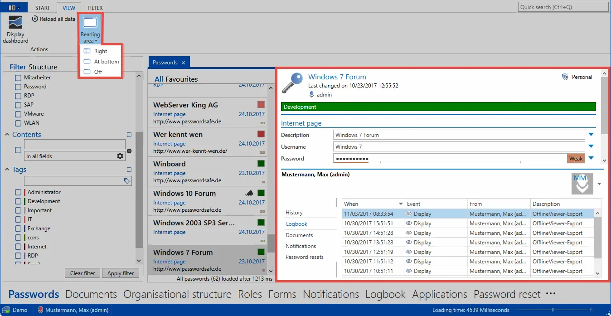The image size is (611, 316).
Task: Click the key icon of Windows 7 Forum
Action: click(292, 83)
